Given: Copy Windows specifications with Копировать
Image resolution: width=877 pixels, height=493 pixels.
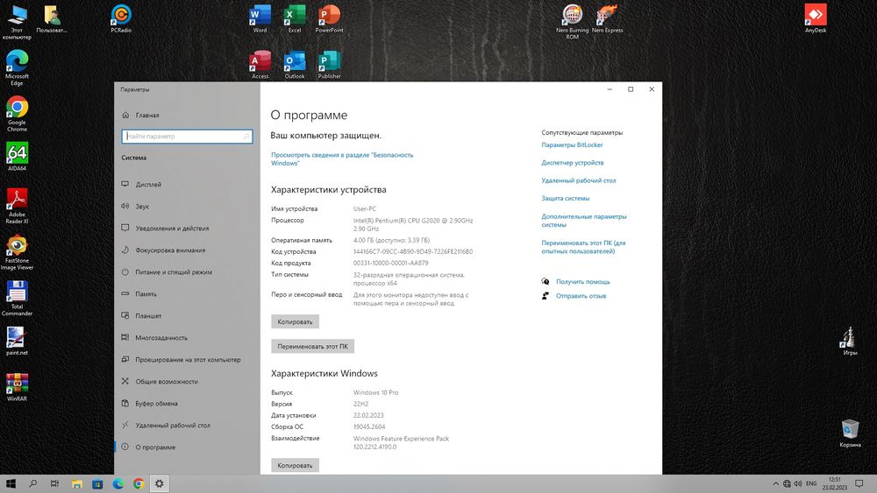Looking at the screenshot, I should pyautogui.click(x=295, y=465).
